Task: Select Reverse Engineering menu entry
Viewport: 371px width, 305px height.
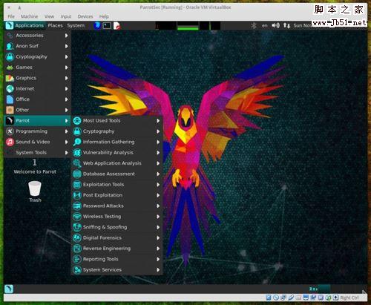Action: [117, 249]
